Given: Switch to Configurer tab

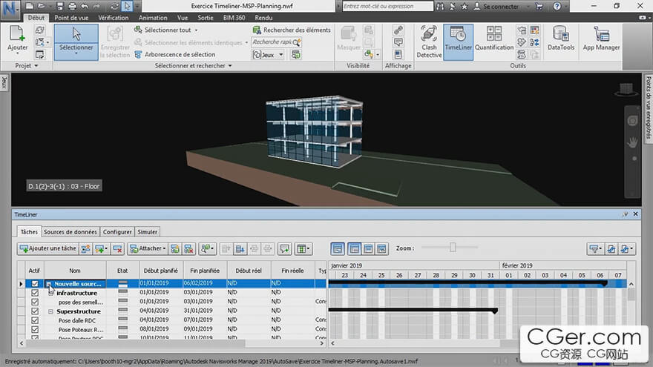Looking at the screenshot, I should [x=117, y=232].
